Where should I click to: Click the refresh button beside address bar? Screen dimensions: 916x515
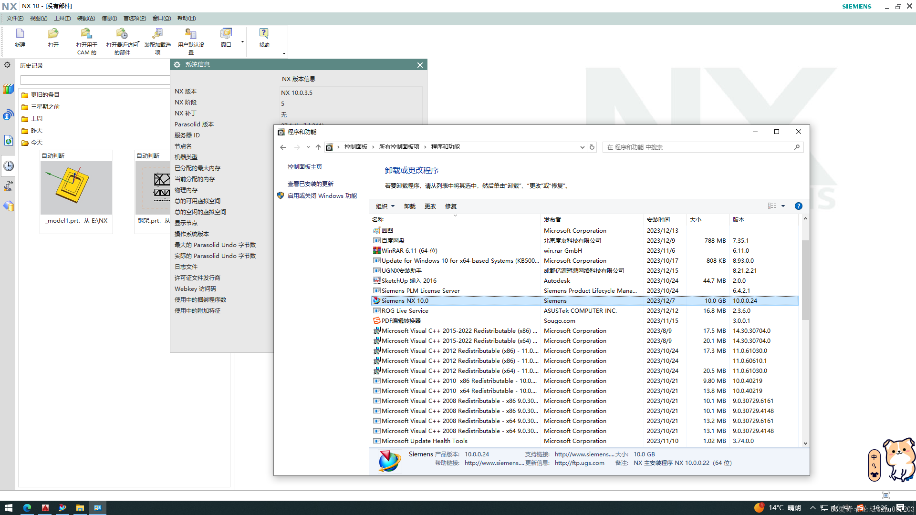592,147
